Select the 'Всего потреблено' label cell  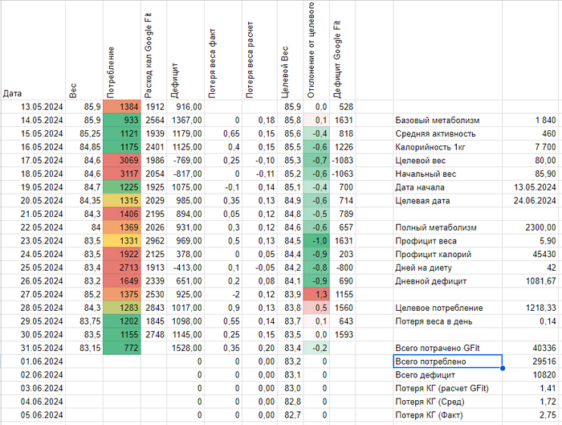coord(447,362)
